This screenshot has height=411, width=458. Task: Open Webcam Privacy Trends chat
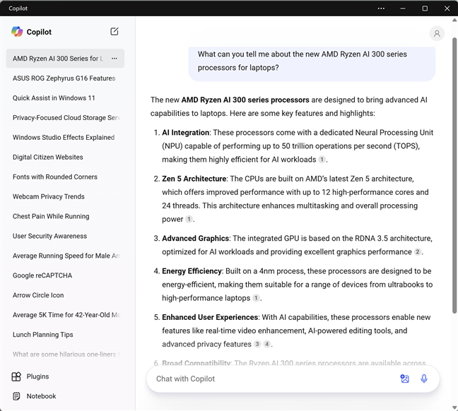(65, 196)
